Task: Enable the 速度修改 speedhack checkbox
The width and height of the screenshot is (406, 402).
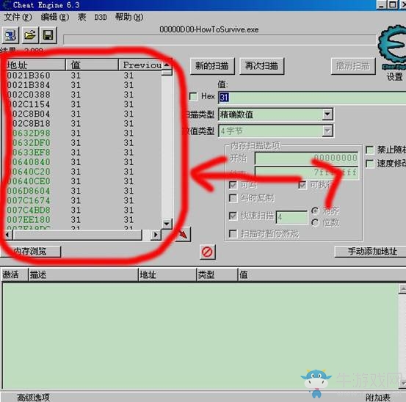Action: 369,164
